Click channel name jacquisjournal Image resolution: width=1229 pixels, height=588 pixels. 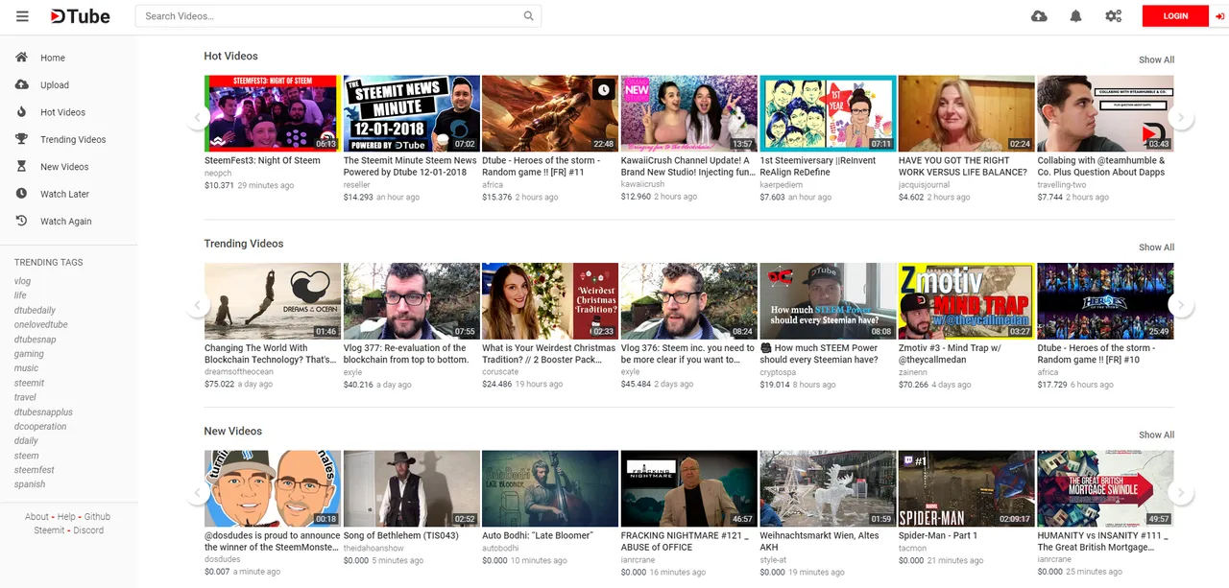point(927,185)
